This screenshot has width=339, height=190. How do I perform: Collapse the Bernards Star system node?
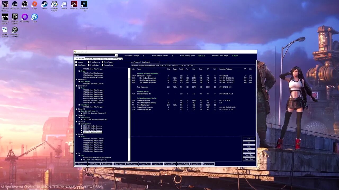77,79
